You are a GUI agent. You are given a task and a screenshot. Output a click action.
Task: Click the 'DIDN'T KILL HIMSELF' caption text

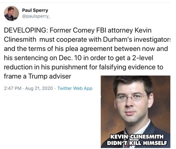[x=137, y=143]
